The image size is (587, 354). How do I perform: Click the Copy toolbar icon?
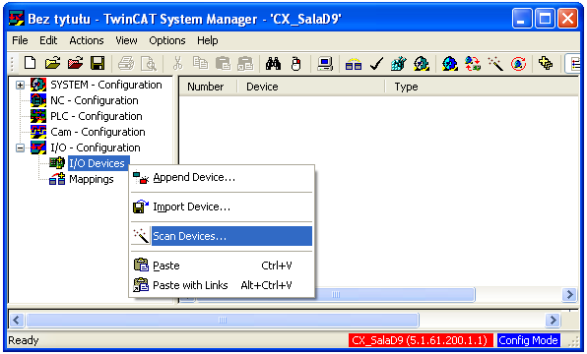[200, 63]
